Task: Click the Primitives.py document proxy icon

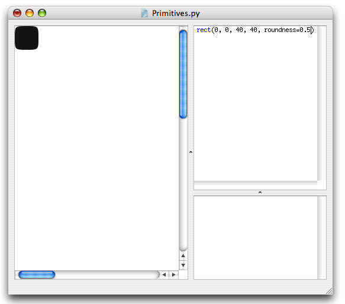Action: [x=144, y=13]
